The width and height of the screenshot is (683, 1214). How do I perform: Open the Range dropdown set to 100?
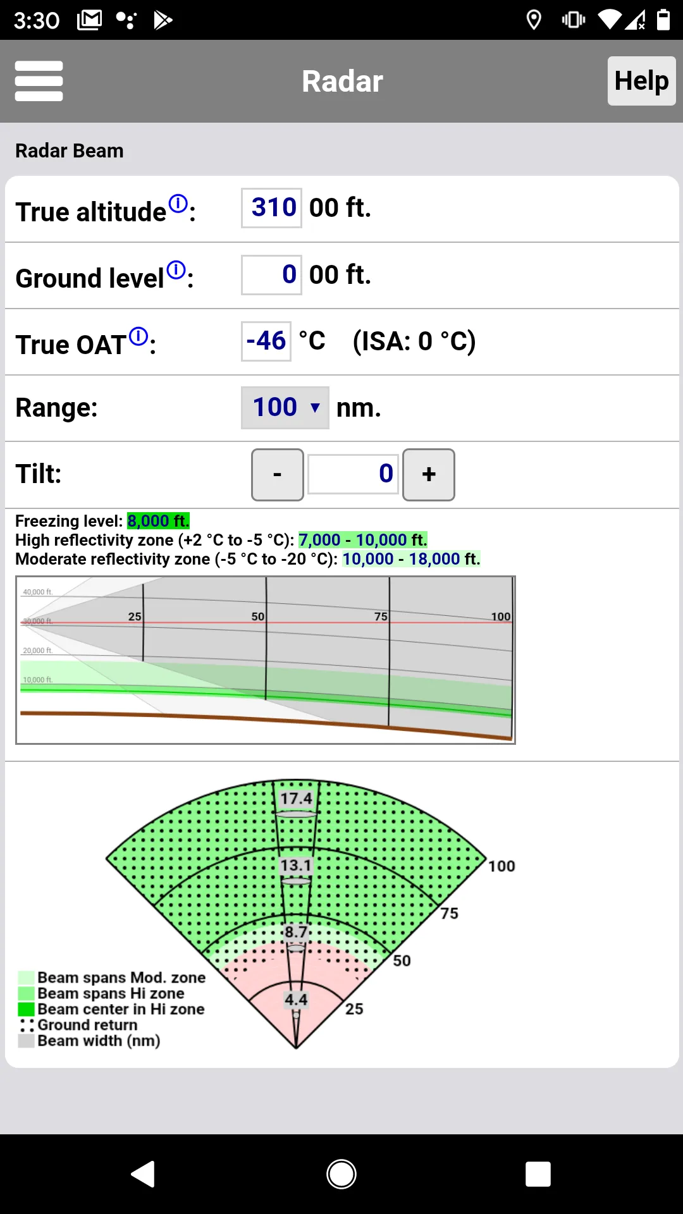click(285, 408)
